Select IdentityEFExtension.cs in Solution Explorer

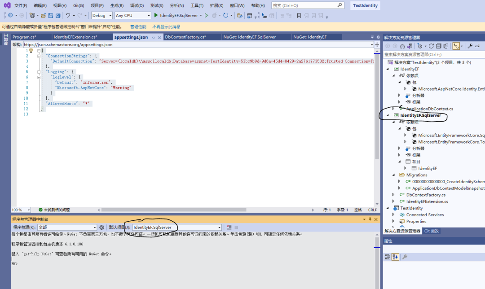427,201
